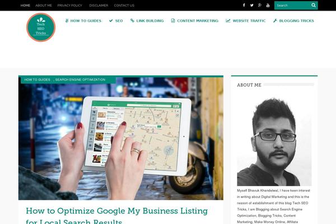Screen dimensions: 336x224
Task: Click the Tech SEO Tricks logo
Action: [x=41, y=27]
